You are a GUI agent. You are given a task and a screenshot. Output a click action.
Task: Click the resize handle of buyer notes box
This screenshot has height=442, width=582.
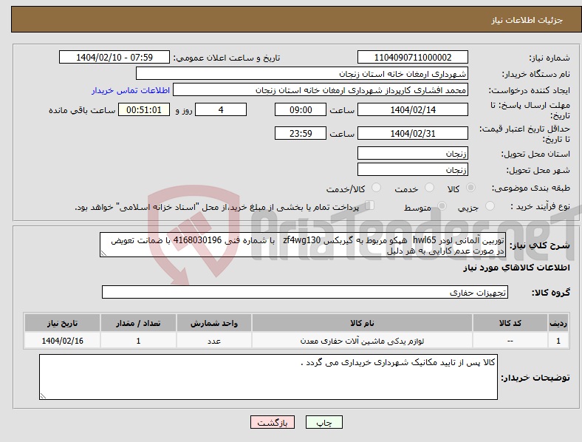(x=43, y=396)
